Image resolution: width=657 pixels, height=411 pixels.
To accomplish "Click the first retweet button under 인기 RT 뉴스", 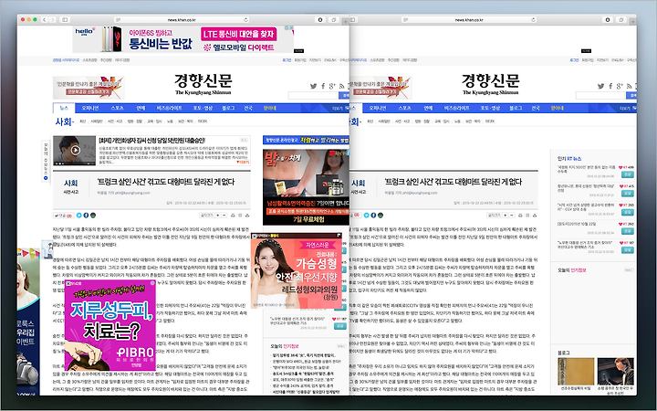I will point(627,174).
